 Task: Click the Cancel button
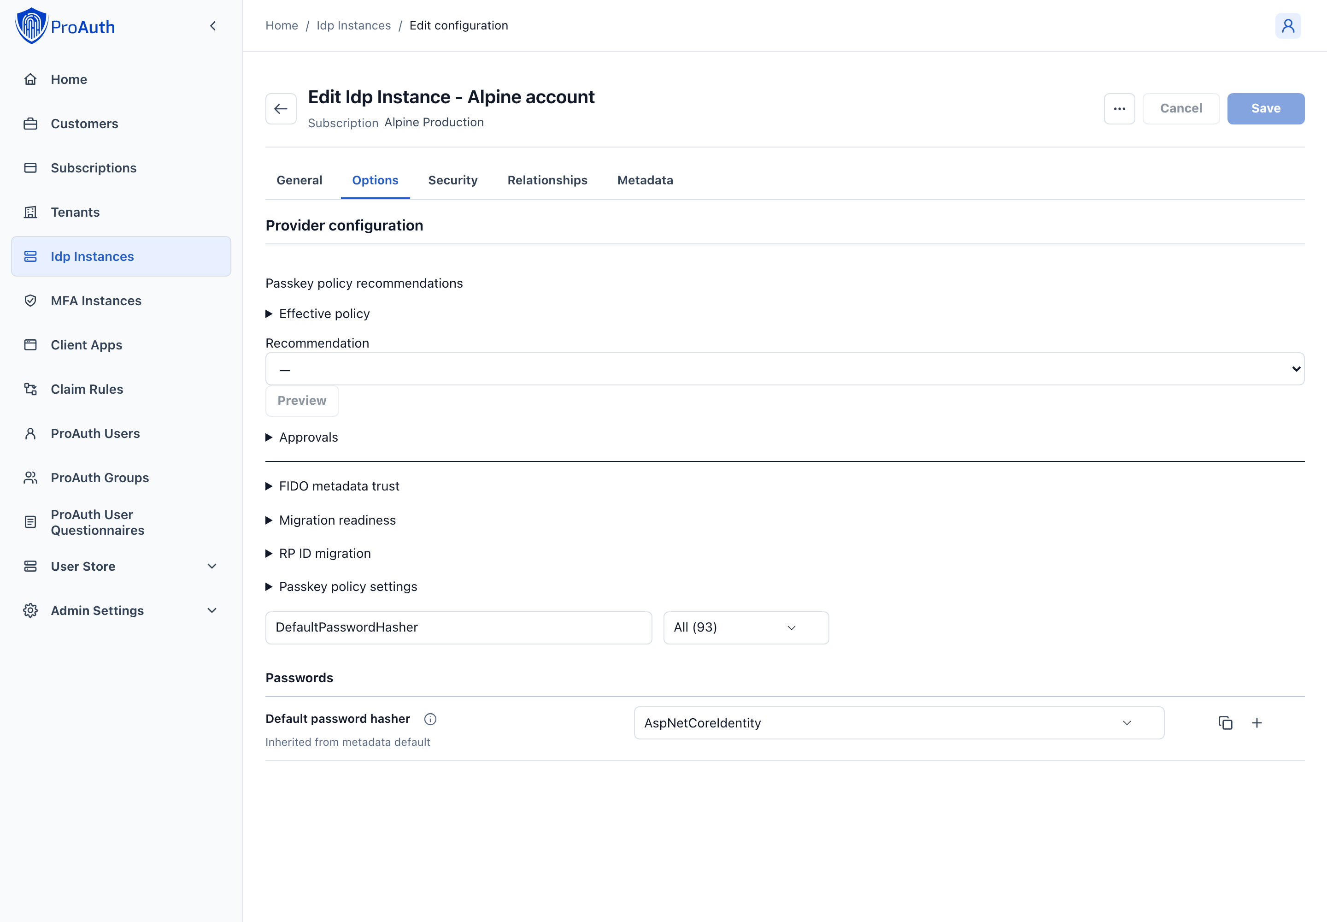point(1181,109)
